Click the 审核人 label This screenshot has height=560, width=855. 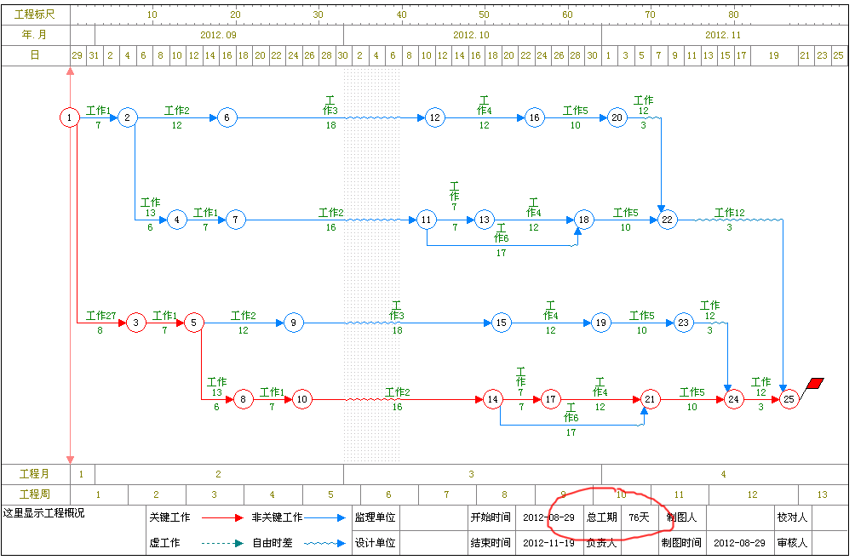pos(792,543)
